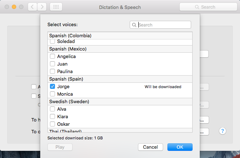Check the Soledad voice
This screenshot has height=158, width=240.
52,42
